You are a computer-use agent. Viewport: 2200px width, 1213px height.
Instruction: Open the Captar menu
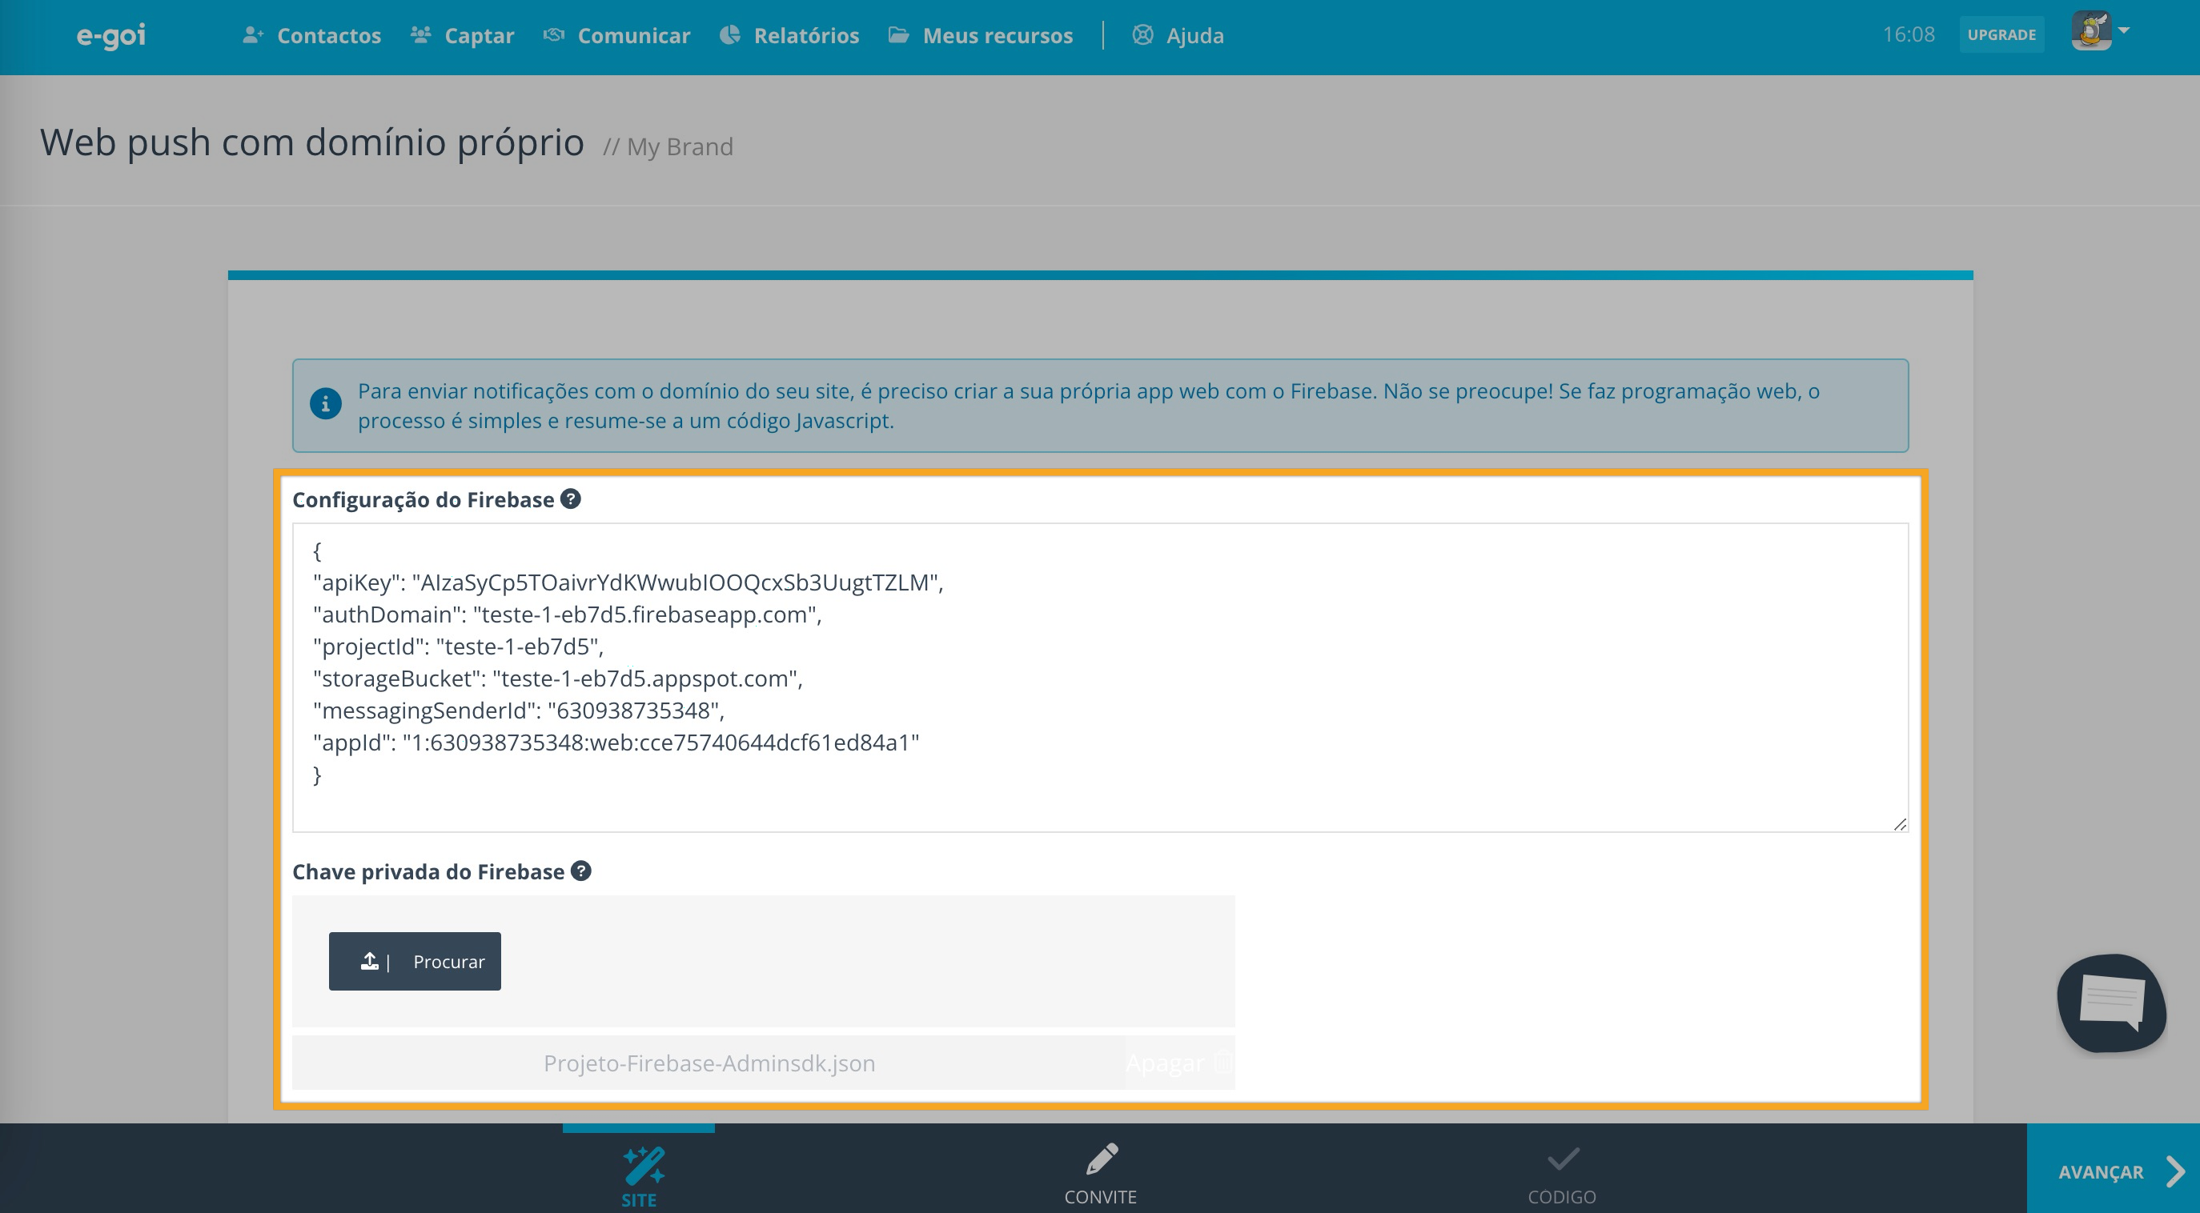click(x=462, y=36)
